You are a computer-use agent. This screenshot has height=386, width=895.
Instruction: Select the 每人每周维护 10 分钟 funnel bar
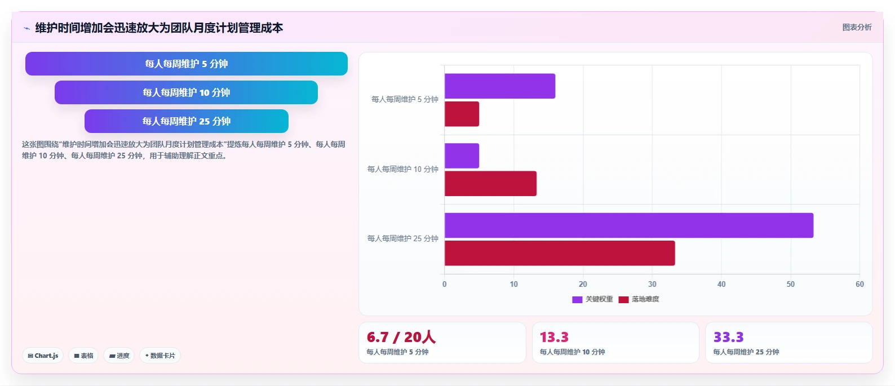click(186, 92)
